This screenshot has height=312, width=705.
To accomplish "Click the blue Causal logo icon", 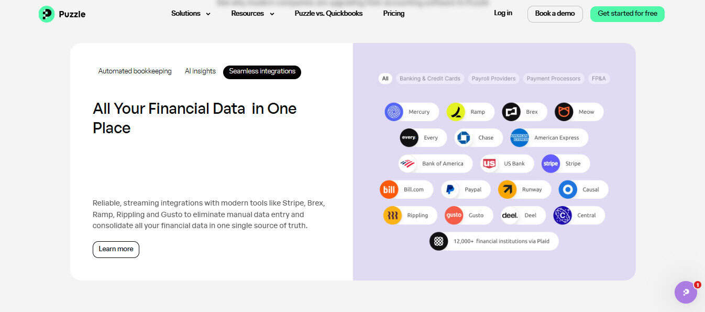I will pyautogui.click(x=568, y=189).
